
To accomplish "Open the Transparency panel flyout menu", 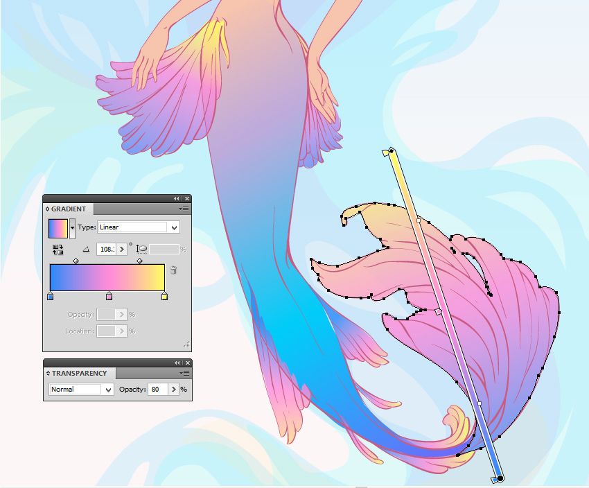I will (x=184, y=373).
